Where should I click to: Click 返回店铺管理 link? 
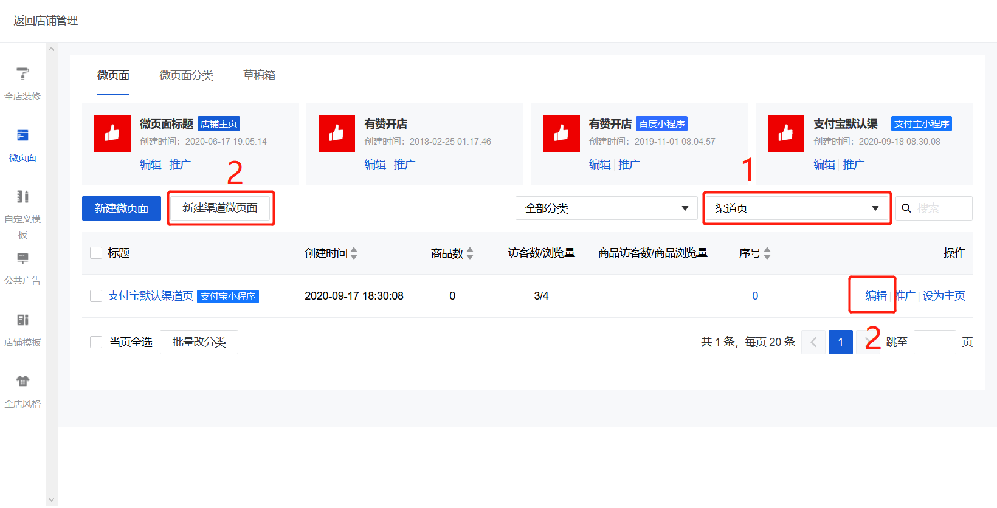tap(46, 21)
